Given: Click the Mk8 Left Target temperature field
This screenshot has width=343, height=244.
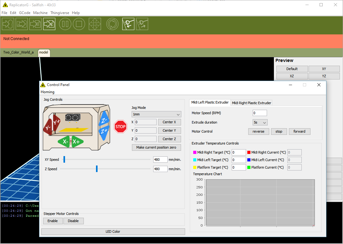Looking at the screenshot, I should click(x=239, y=160).
